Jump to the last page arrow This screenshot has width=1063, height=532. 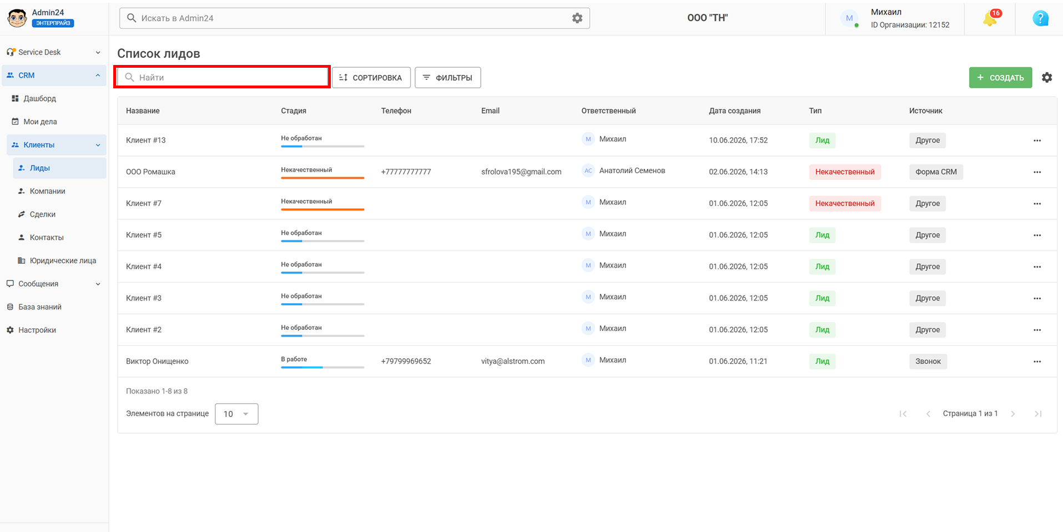[1038, 414]
